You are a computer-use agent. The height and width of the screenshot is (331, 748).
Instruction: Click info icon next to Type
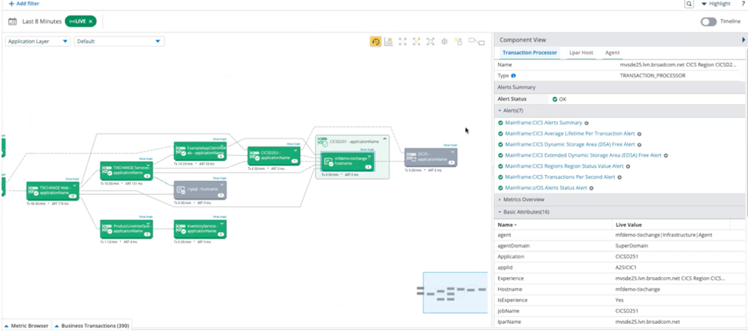[514, 75]
